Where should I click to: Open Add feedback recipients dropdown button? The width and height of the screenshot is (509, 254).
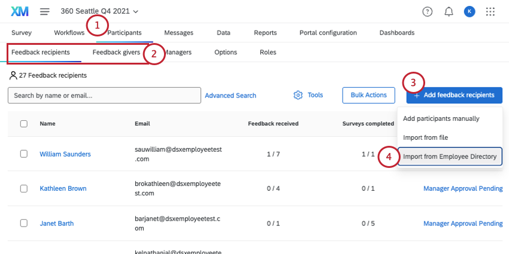point(454,95)
